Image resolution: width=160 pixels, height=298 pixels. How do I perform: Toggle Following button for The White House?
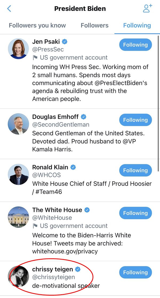point(135,213)
